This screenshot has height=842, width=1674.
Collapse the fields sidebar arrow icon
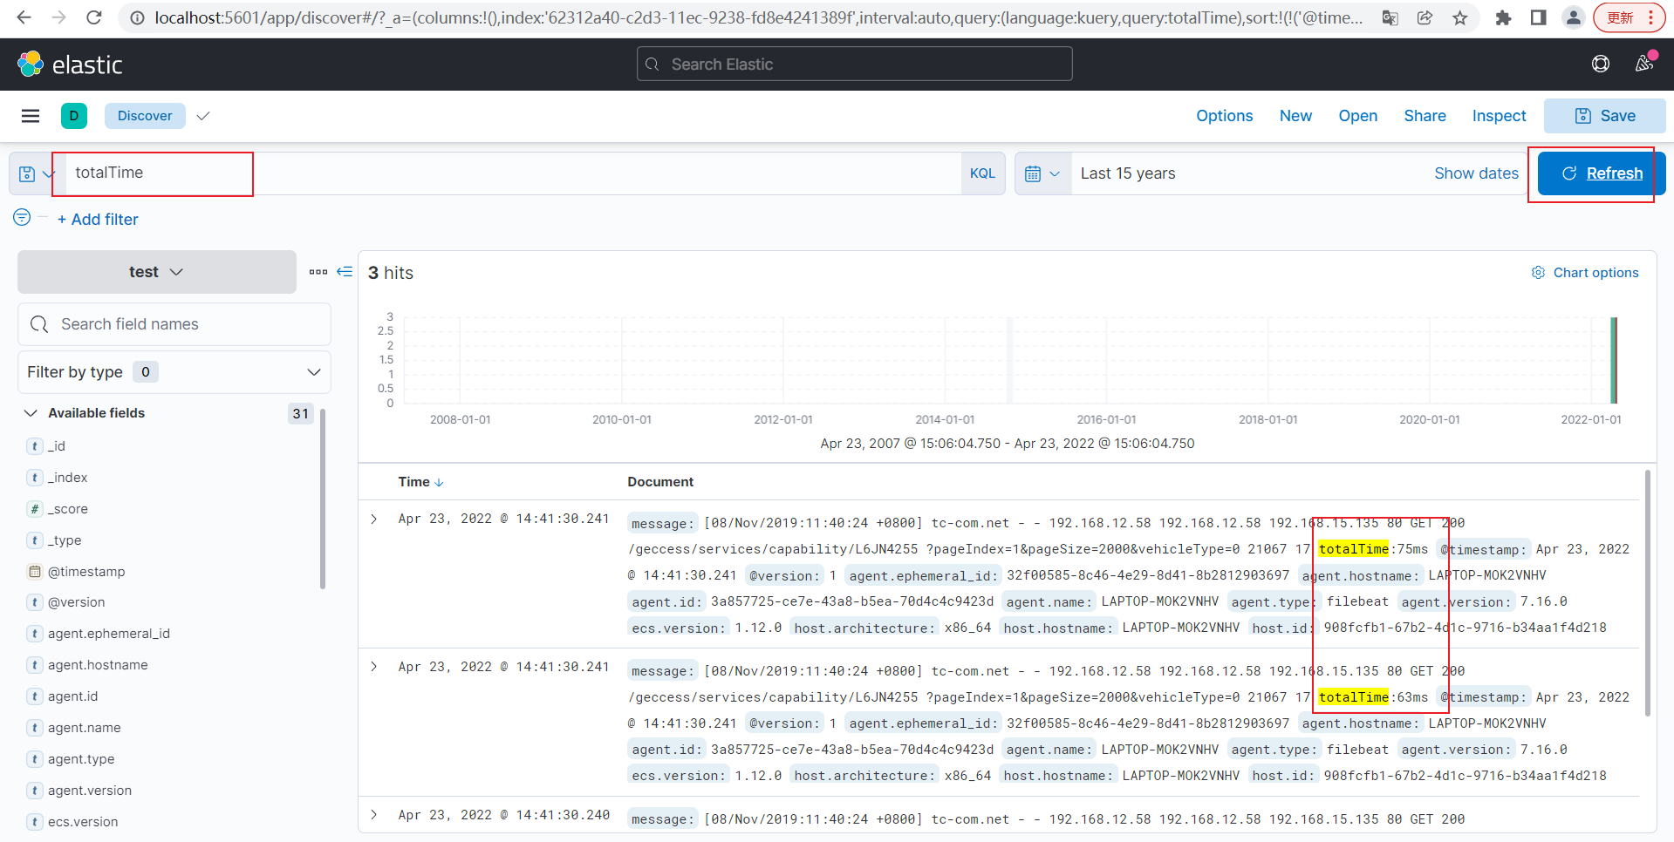(x=345, y=272)
